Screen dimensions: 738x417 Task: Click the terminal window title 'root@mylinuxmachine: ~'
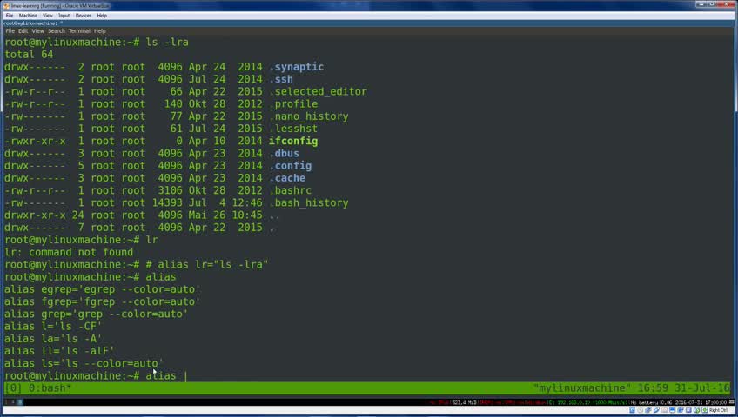coord(33,23)
